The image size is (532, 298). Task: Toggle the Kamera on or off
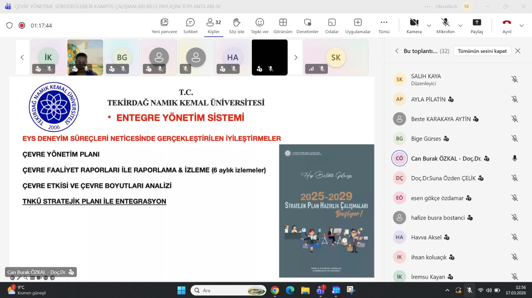pos(414,26)
